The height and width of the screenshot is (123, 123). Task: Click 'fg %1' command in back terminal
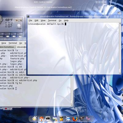pyautogui.click(x=18, y=83)
